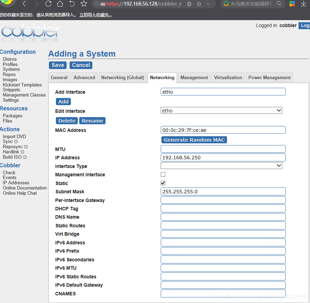This screenshot has width=310, height=303.
Task: Click the IPv6 Prefix field
Action: tap(223, 251)
